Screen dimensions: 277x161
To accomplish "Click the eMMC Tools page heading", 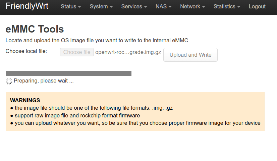I will 35,29.
